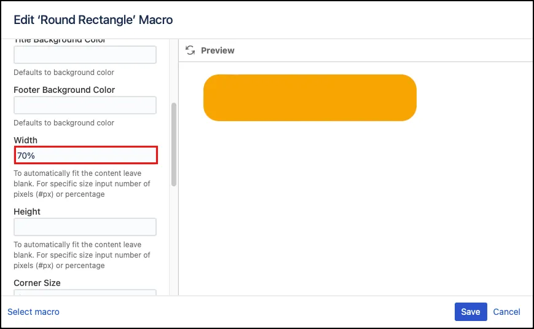Click the Corner Size input field

(x=85, y=293)
